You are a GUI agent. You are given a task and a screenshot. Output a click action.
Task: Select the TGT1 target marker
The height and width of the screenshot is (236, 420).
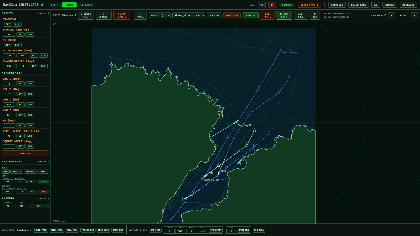click(x=186, y=198)
